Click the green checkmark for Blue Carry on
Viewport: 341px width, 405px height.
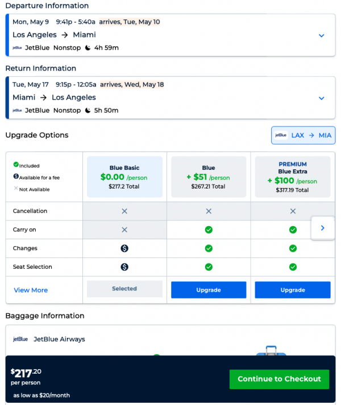click(x=209, y=230)
